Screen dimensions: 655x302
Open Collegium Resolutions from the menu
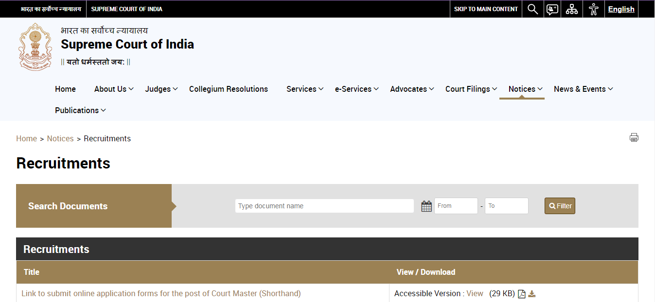(x=228, y=89)
